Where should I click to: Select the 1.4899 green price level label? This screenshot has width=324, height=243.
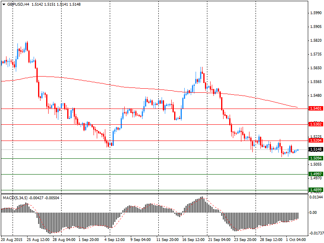coord(315,190)
